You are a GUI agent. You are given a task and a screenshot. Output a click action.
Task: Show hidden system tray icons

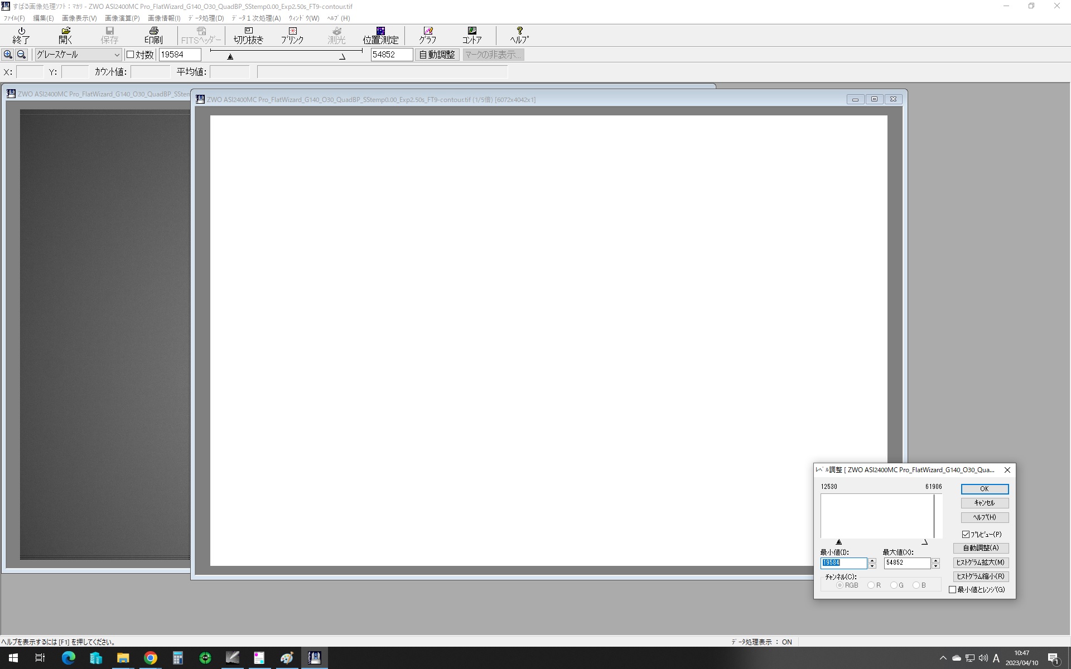click(x=943, y=658)
